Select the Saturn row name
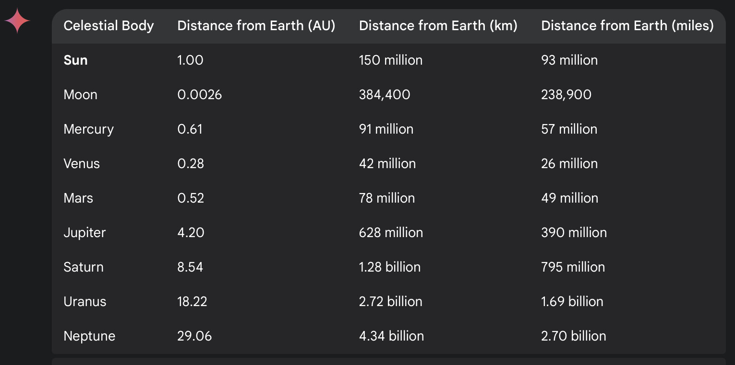 click(x=83, y=267)
